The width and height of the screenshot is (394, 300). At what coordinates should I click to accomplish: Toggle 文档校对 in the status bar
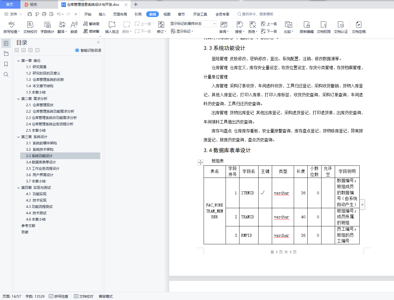84,296
